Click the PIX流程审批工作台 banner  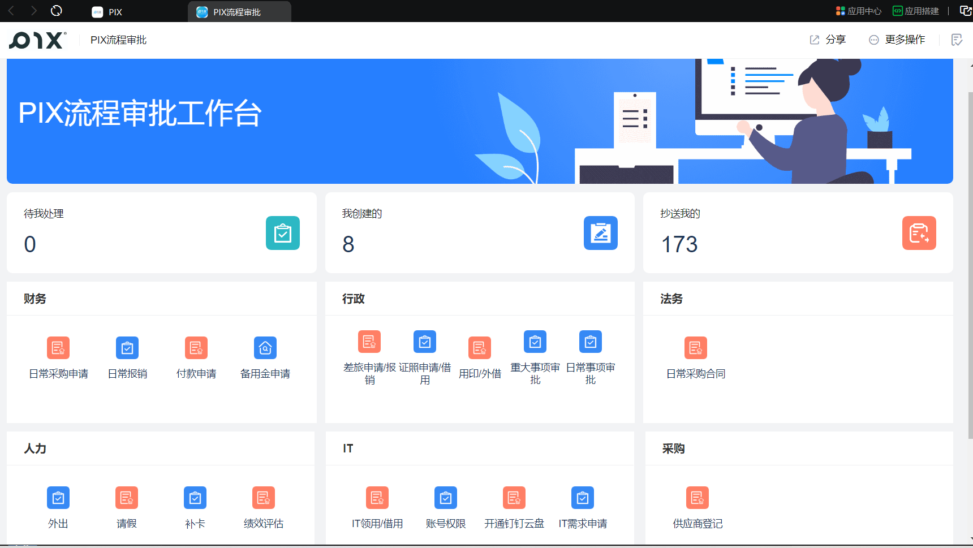(x=480, y=121)
